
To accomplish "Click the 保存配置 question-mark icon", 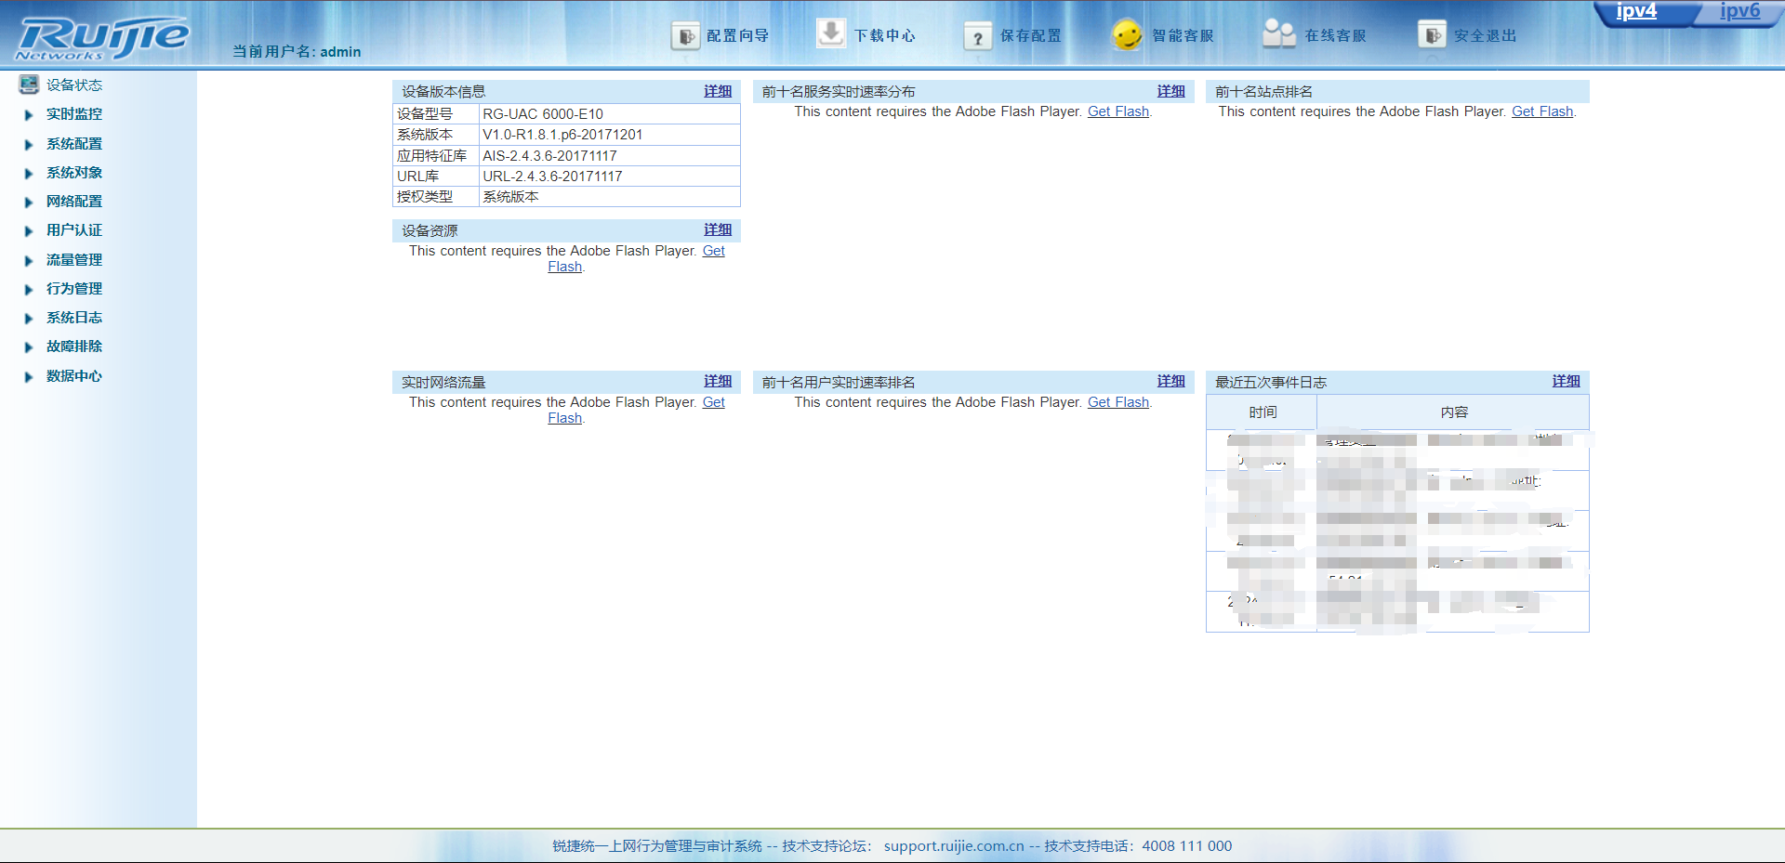I will [977, 36].
